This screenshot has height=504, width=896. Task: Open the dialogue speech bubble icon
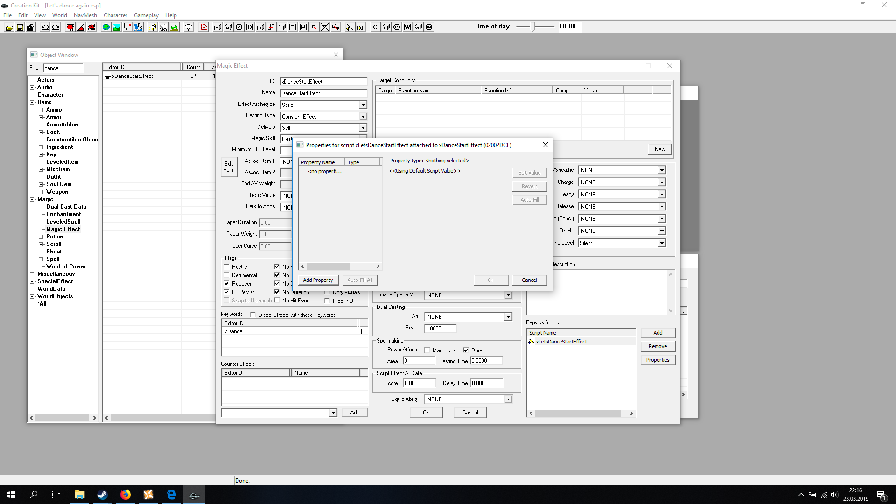[x=189, y=27]
